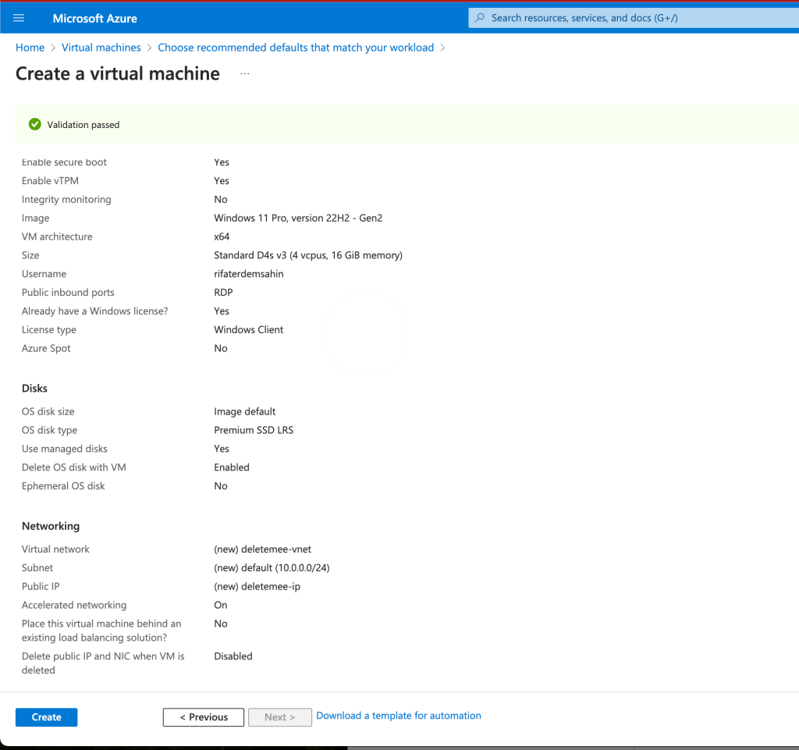Select On value for Accelerated networking
This screenshot has width=799, height=750.
(221, 606)
